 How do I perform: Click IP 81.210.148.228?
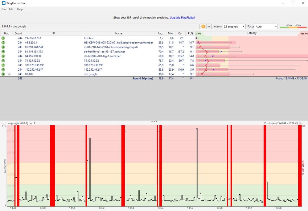click(x=34, y=47)
